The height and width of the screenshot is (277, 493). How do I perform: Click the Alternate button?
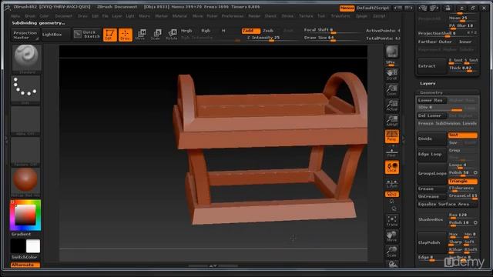25,265
